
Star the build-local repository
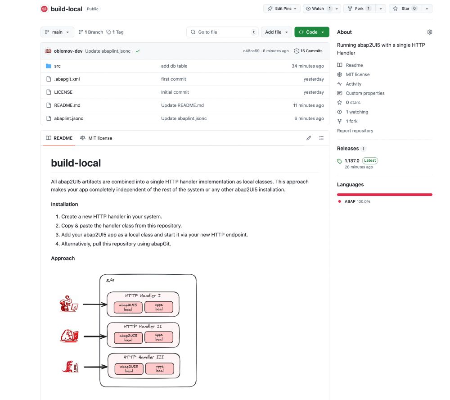tap(405, 9)
